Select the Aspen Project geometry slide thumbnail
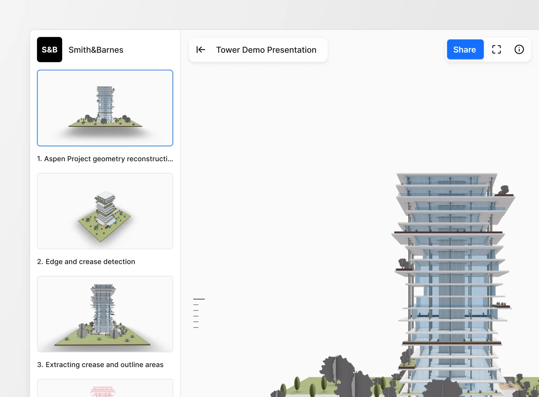Screen dimensions: 539x397 [x=105, y=108]
